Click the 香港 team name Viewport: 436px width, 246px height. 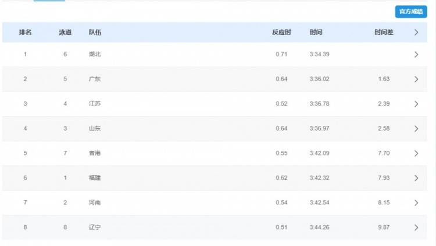pyautogui.click(x=95, y=153)
